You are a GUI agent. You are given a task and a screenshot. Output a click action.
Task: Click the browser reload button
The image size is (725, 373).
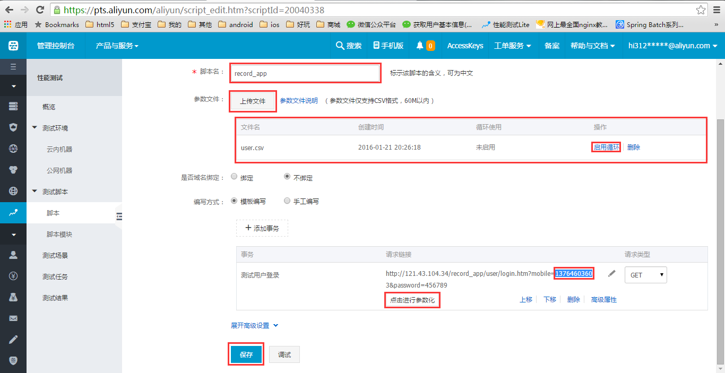pyautogui.click(x=40, y=10)
